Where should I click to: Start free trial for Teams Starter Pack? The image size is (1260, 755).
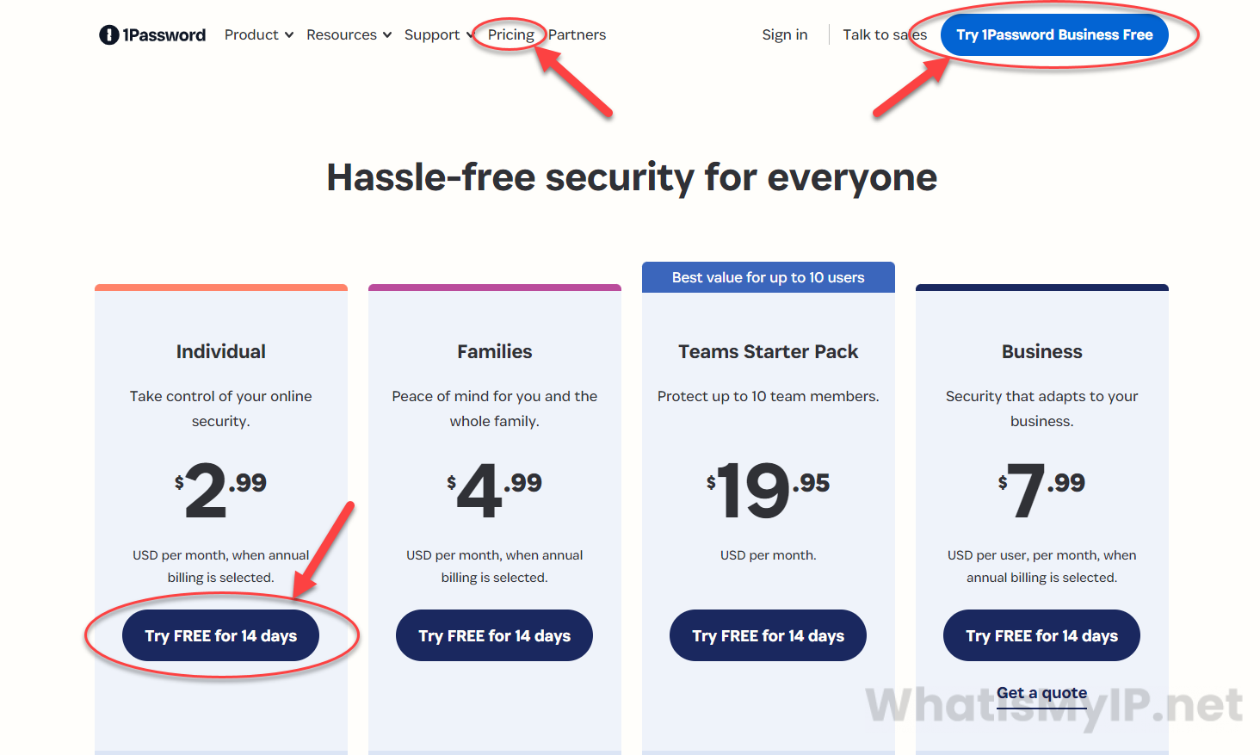pyautogui.click(x=768, y=635)
